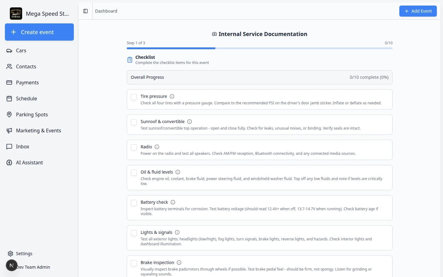Screen dimensions: 443x277
Task: Show info for Sunroof & convertible
Action: pos(190,122)
